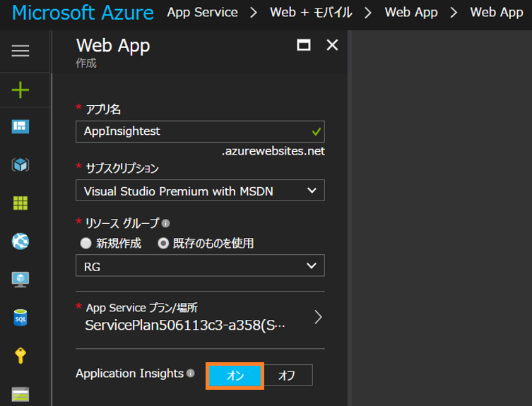
Task: Open the App Services globe icon
Action: (20, 241)
